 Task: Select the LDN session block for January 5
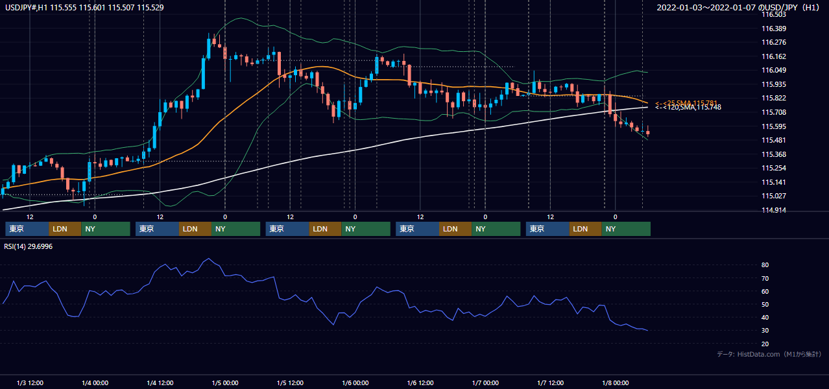(x=326, y=229)
